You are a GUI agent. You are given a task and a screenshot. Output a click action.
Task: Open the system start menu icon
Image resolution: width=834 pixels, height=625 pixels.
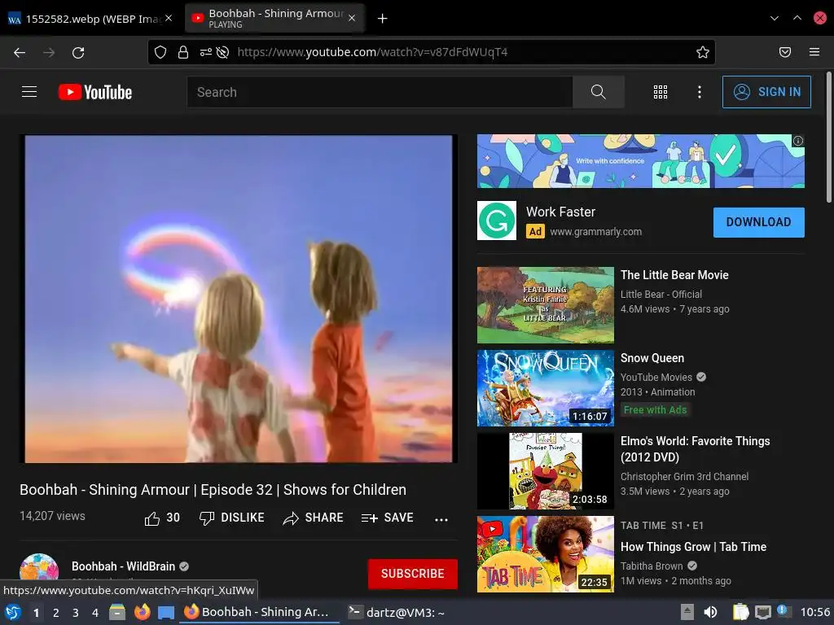[13, 612]
